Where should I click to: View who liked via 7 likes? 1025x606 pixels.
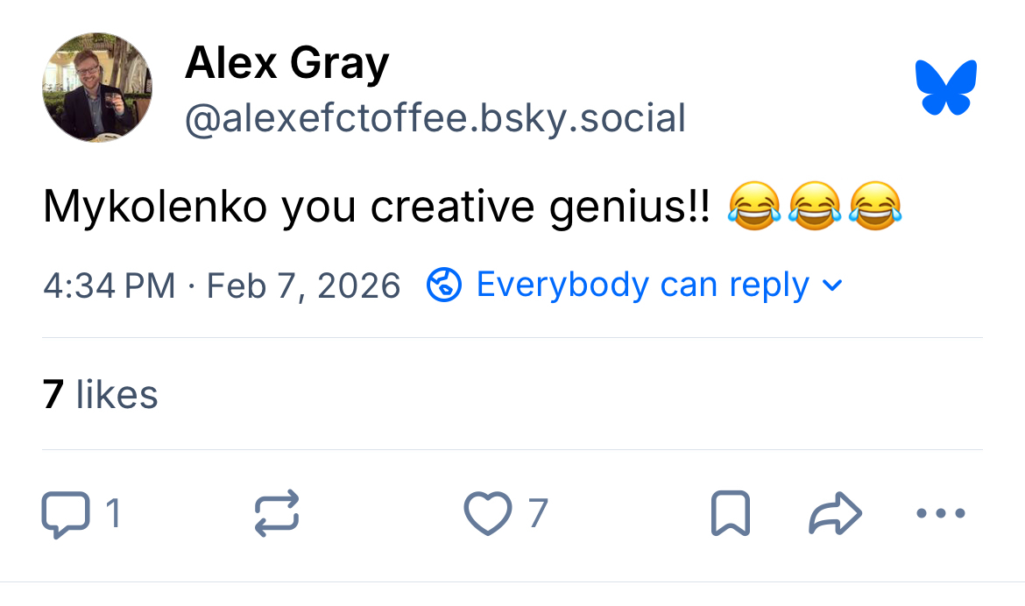point(100,394)
